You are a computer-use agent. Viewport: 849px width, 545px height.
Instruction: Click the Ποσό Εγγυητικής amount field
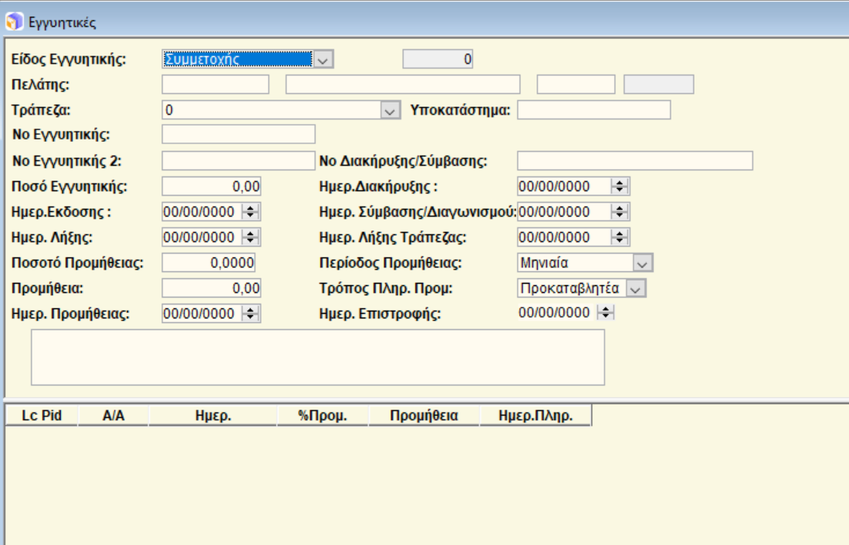[211, 186]
